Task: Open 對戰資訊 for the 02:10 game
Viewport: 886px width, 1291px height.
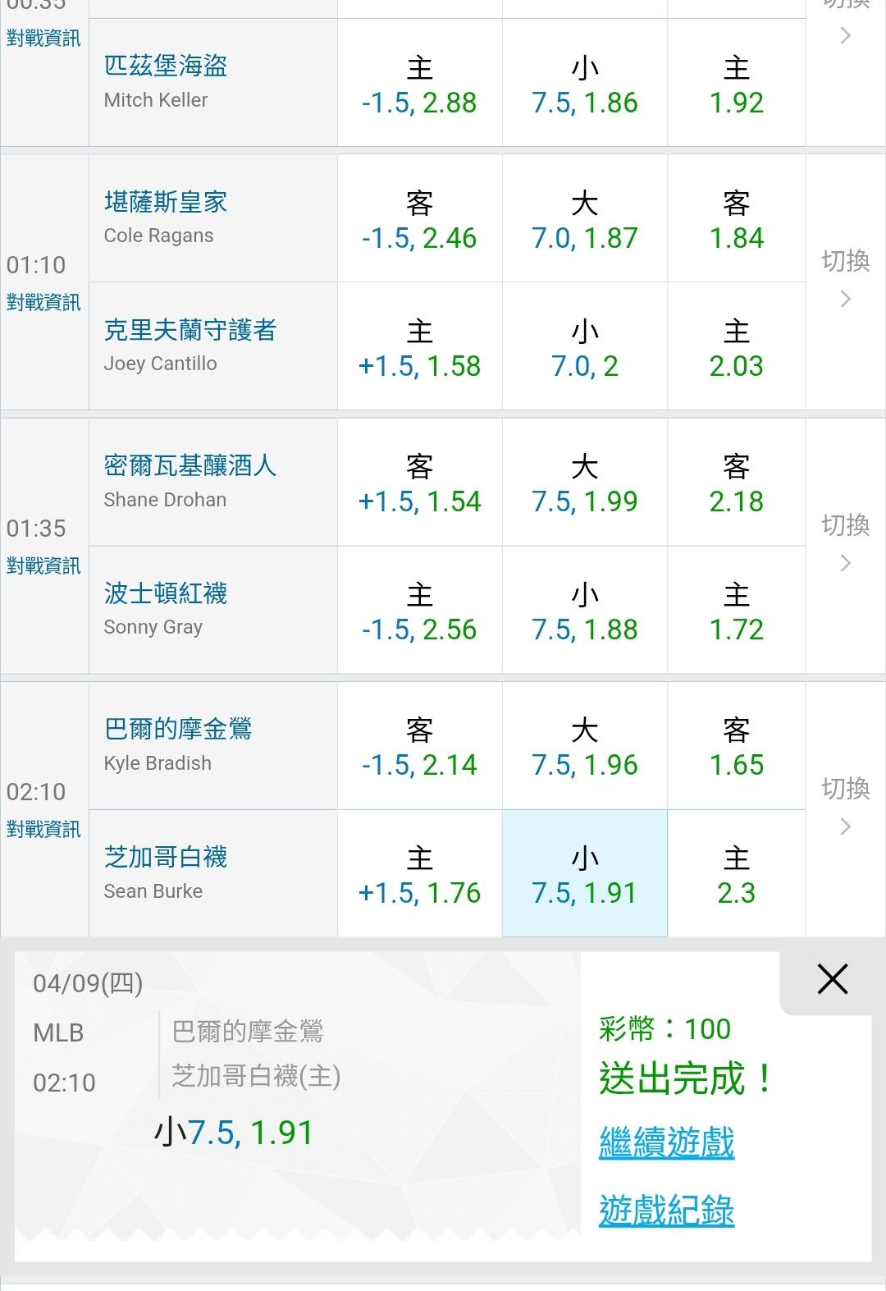Action: [43, 830]
